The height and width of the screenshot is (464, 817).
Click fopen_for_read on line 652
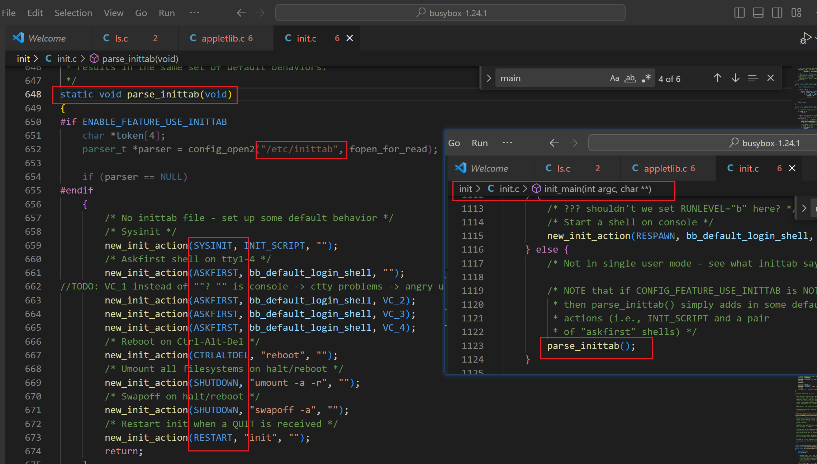pos(388,149)
